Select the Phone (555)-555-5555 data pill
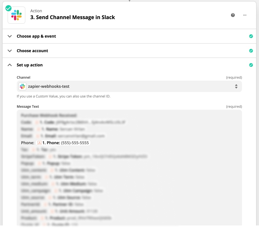Screen dimensions: 259x228 (x=64, y=143)
